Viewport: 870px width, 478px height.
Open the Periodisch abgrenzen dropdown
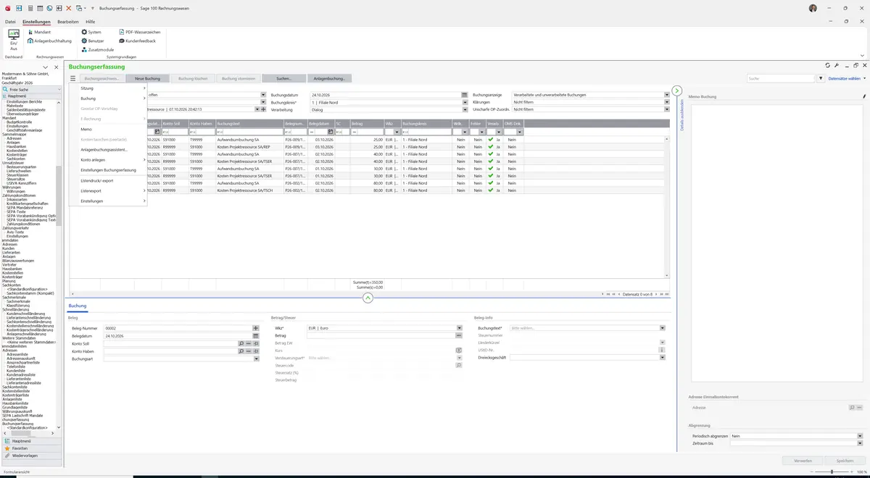coord(859,436)
